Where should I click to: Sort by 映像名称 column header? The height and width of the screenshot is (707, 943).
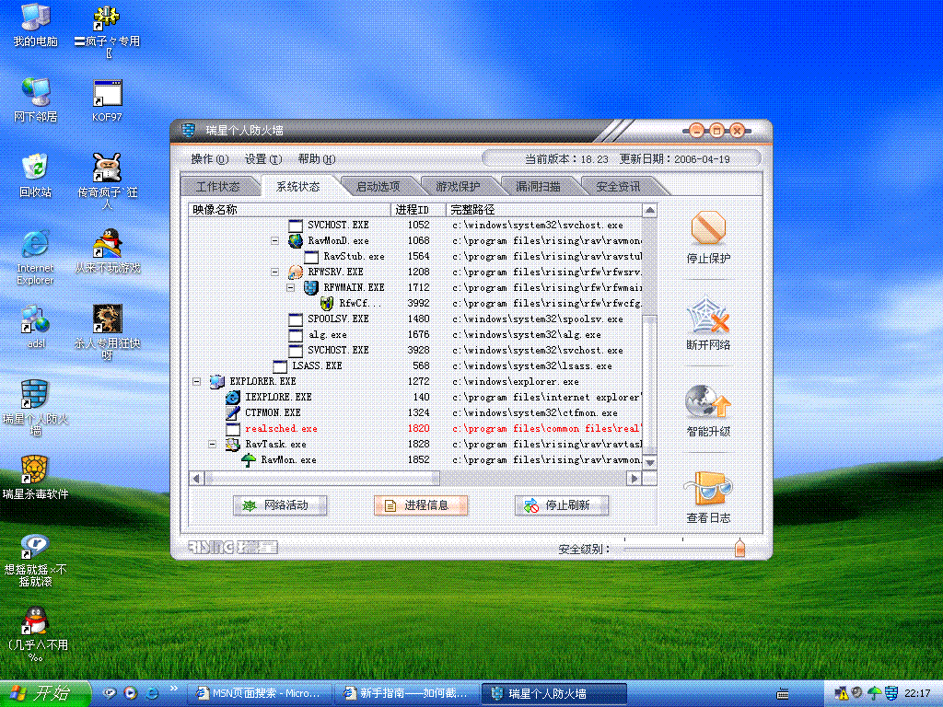(x=289, y=210)
